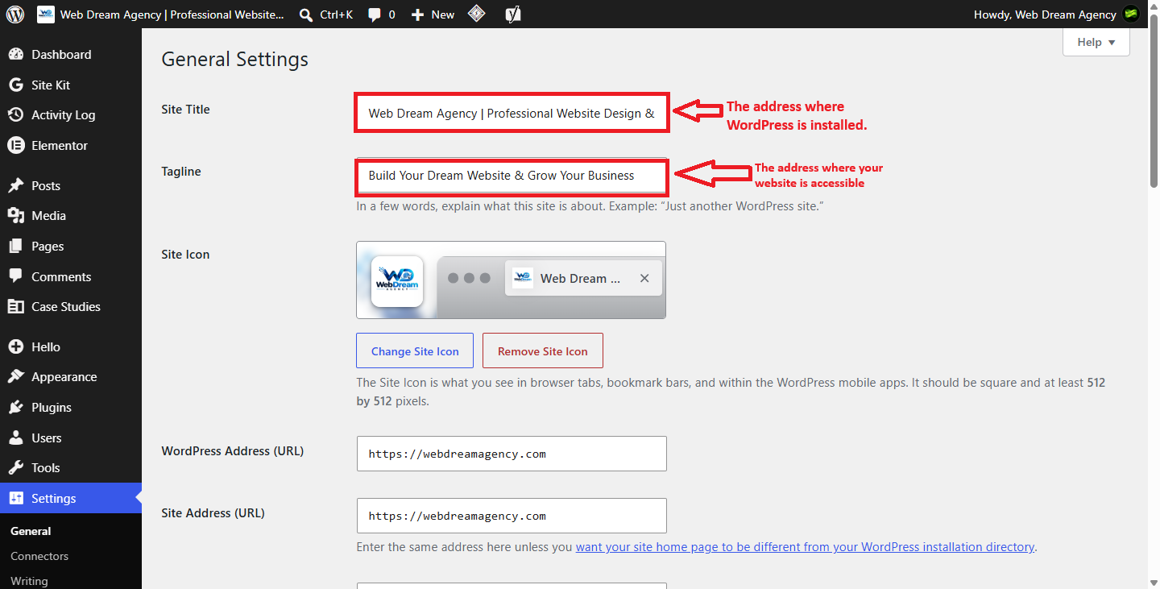The width and height of the screenshot is (1160, 589).
Task: Click the scrollbar down arrow
Action: (1153, 582)
